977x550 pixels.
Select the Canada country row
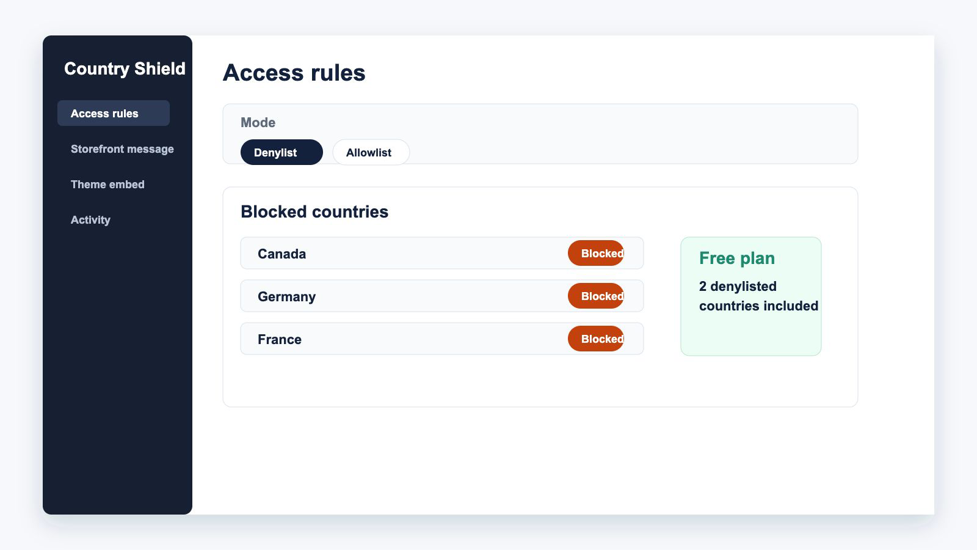pos(442,253)
